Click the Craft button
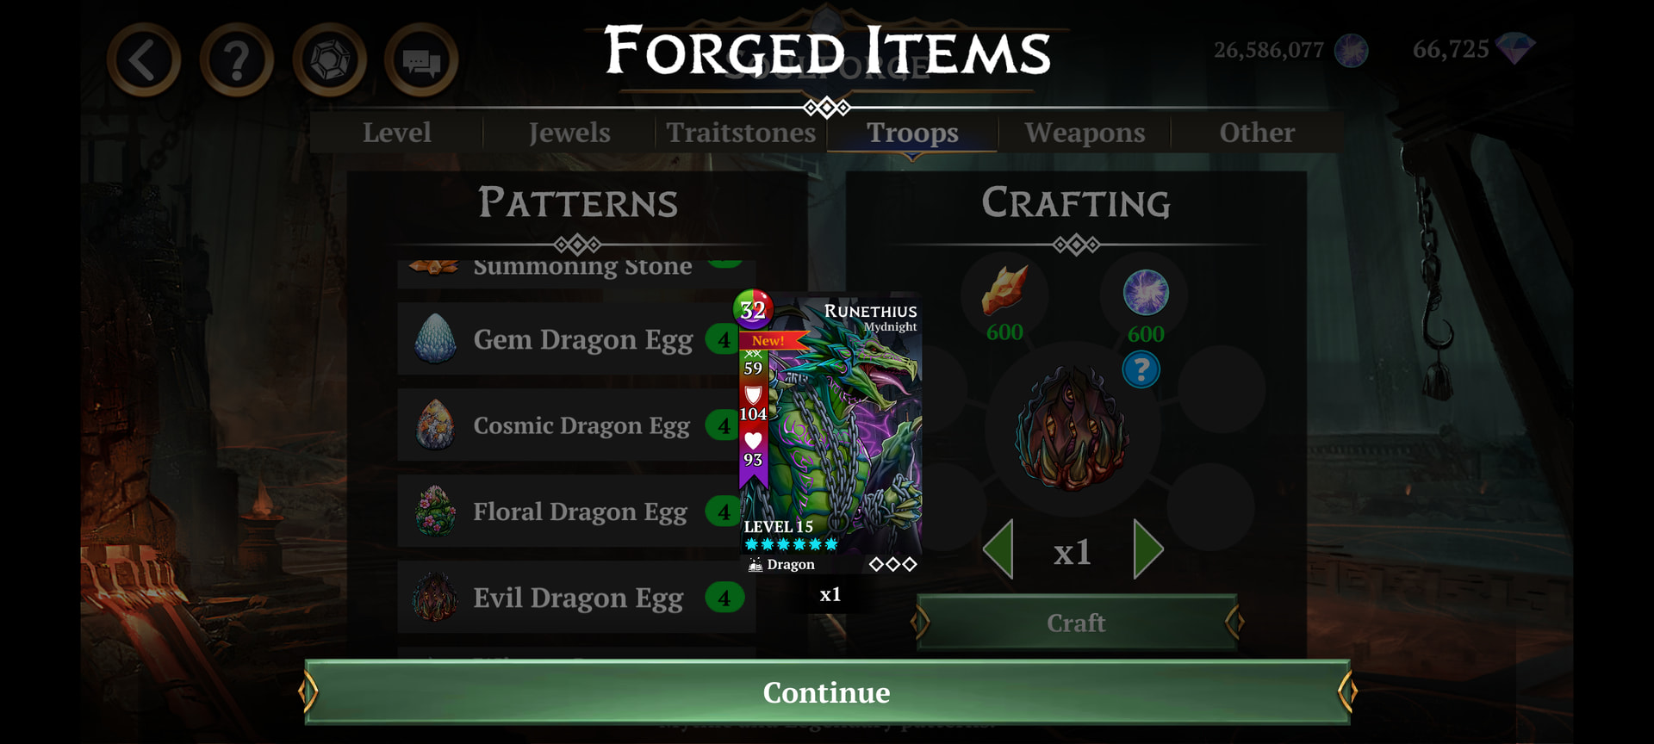The height and width of the screenshot is (744, 1654). click(1076, 622)
